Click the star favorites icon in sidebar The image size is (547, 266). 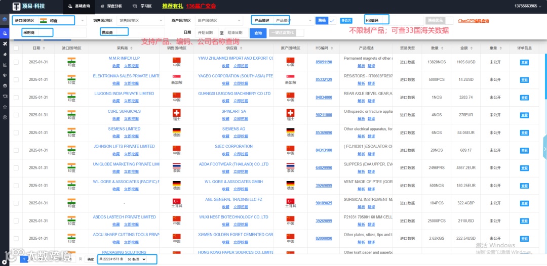[x=5, y=107]
